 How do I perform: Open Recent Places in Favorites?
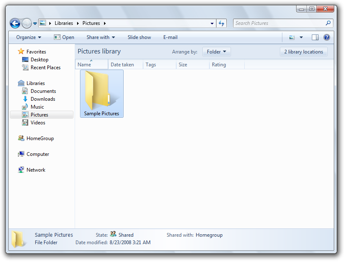pyautogui.click(x=46, y=68)
